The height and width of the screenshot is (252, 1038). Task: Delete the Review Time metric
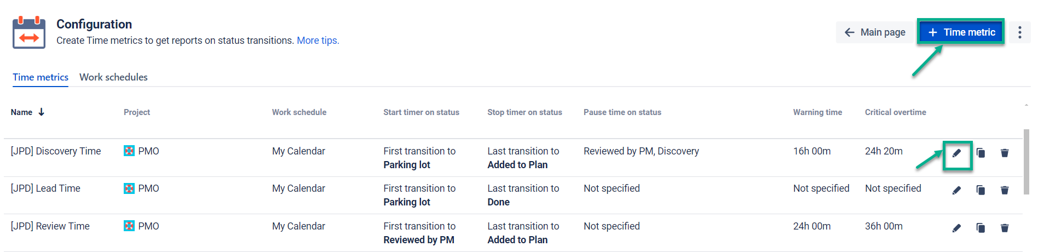tap(1005, 228)
